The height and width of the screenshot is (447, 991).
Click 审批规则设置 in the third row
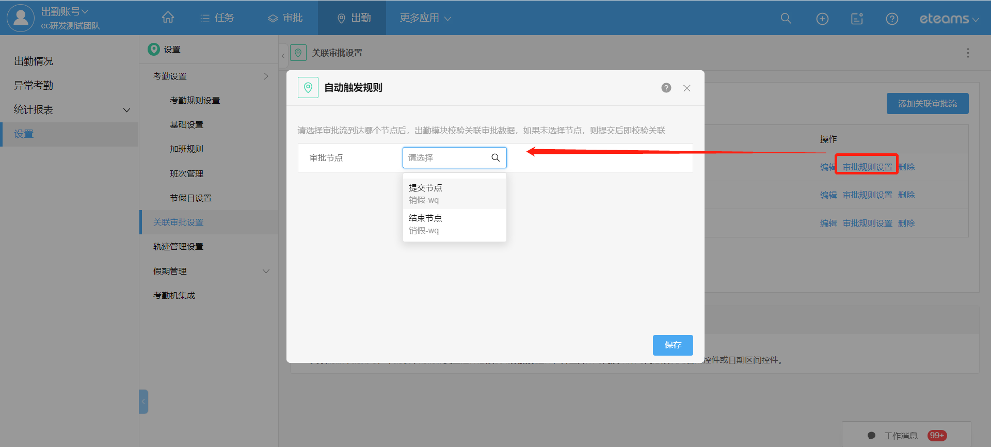pyautogui.click(x=868, y=223)
